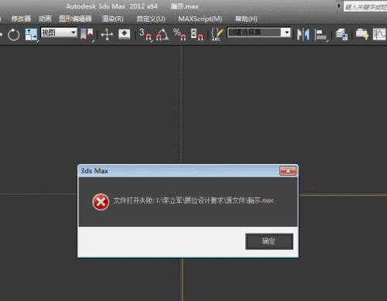387x301 pixels.
Task: Click the red error icon in the dialog
Action: (101, 202)
